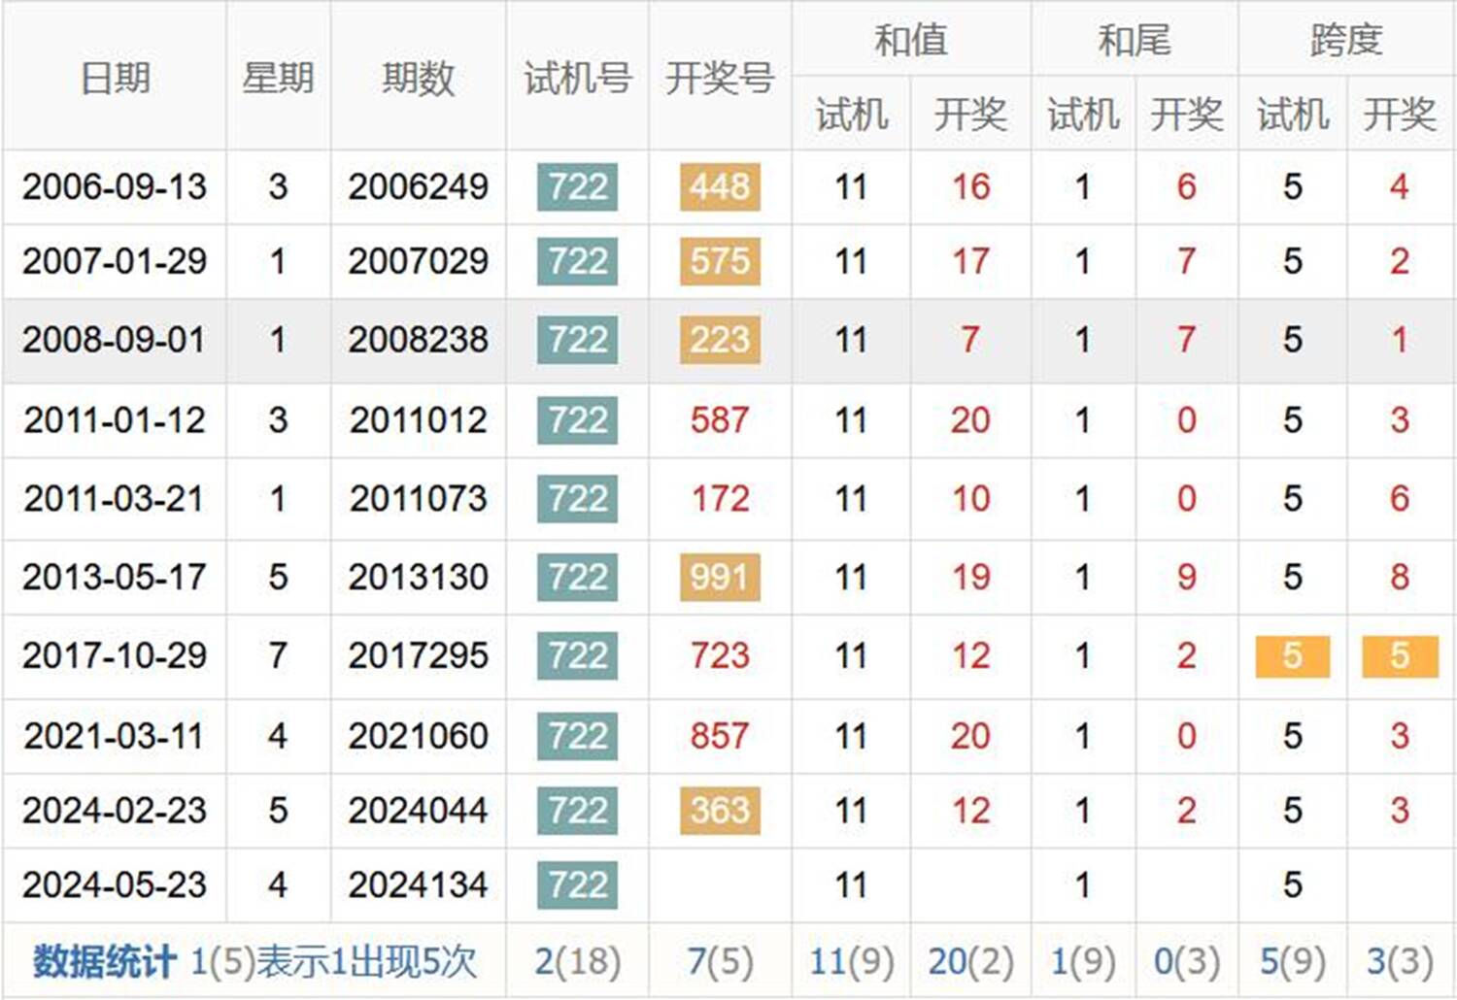The height and width of the screenshot is (1000, 1457).
Task: Select the 期数 column header
Action: (418, 78)
